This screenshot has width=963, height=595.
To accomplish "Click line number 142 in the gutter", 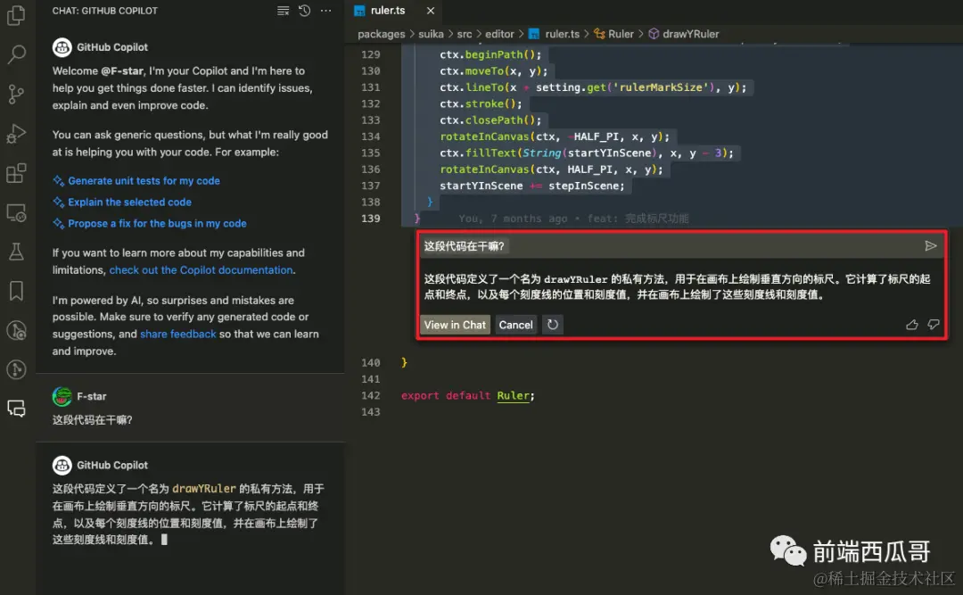I will click(x=370, y=395).
